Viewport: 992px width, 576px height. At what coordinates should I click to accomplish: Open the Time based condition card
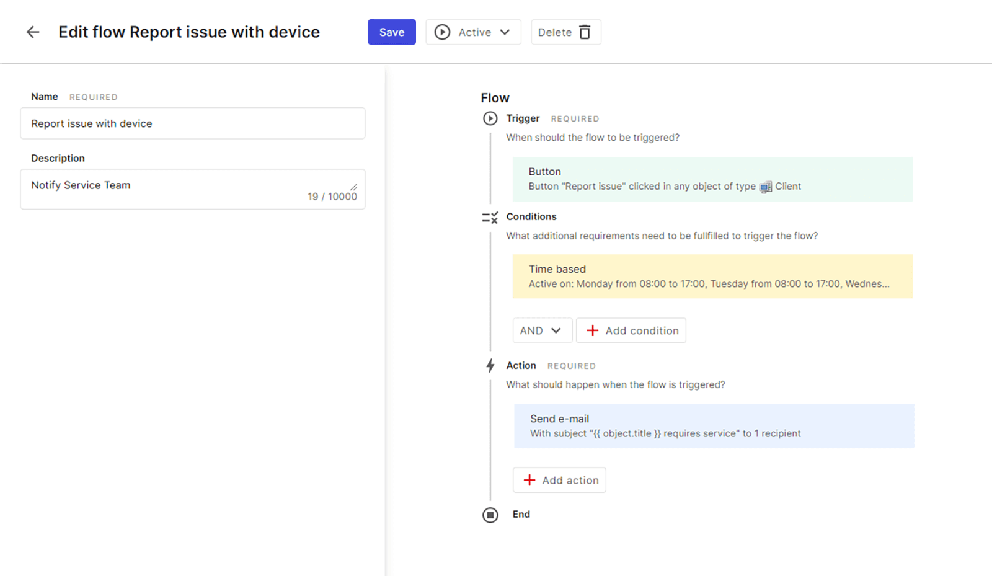coord(712,277)
